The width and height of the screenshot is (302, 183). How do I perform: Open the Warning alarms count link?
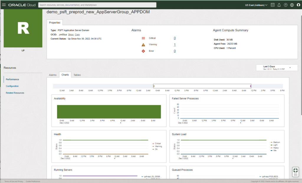[175, 44]
